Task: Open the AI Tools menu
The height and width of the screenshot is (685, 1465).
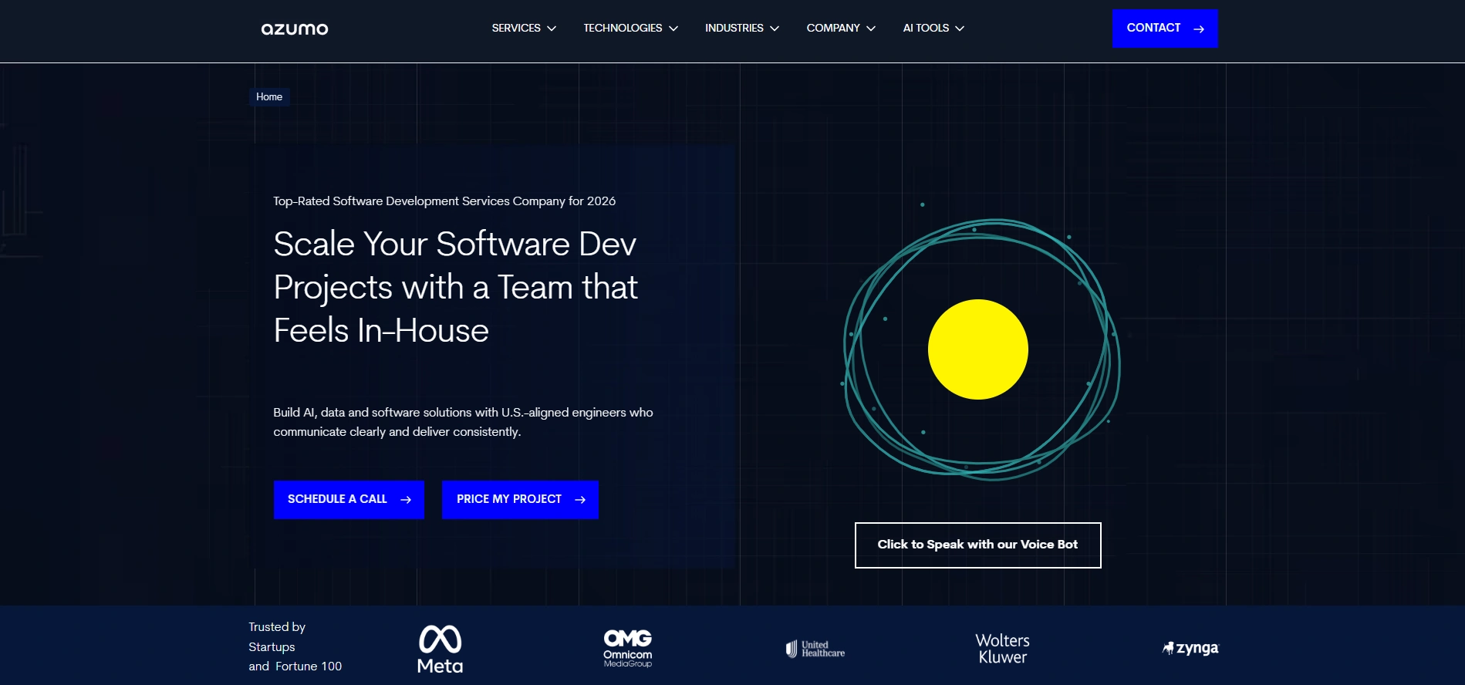Action: 933,29
